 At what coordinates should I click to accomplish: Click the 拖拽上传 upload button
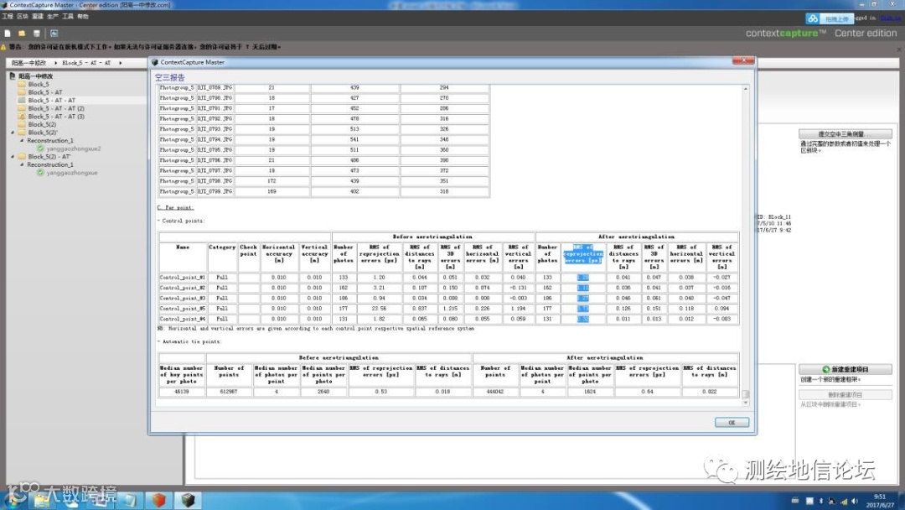click(835, 19)
